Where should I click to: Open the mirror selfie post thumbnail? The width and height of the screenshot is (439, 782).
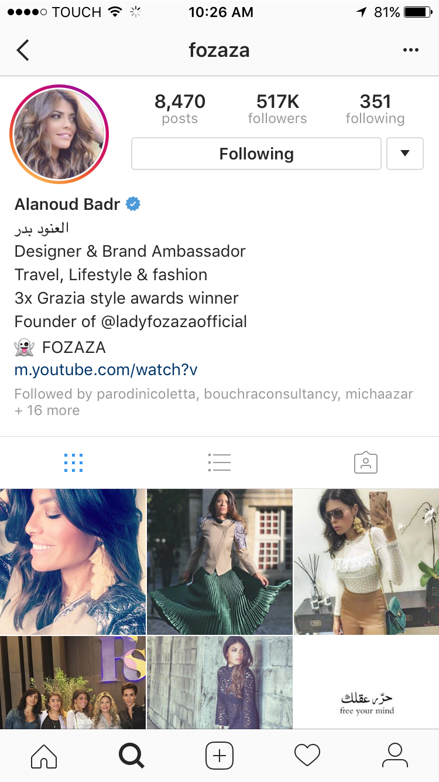(366, 562)
